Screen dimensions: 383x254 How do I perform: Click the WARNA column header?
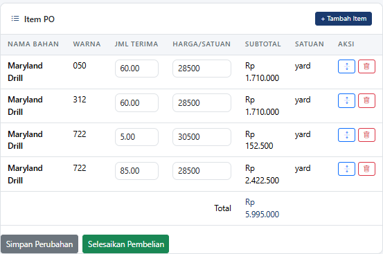click(87, 44)
